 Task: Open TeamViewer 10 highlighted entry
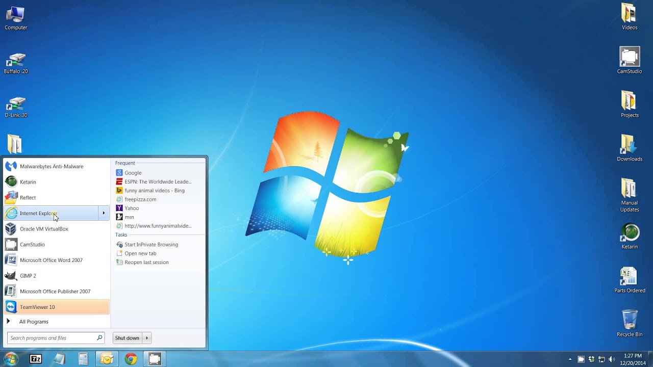(57, 307)
